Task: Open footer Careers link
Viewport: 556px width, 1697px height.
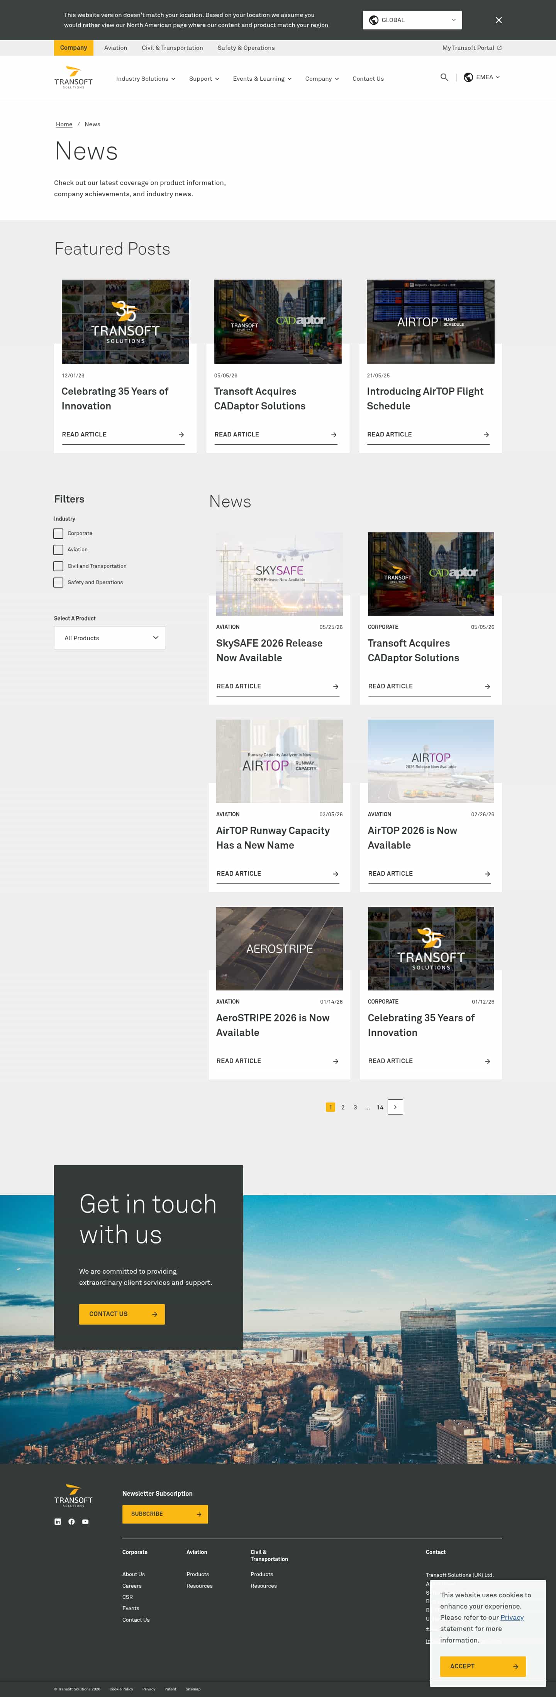Action: [132, 1586]
